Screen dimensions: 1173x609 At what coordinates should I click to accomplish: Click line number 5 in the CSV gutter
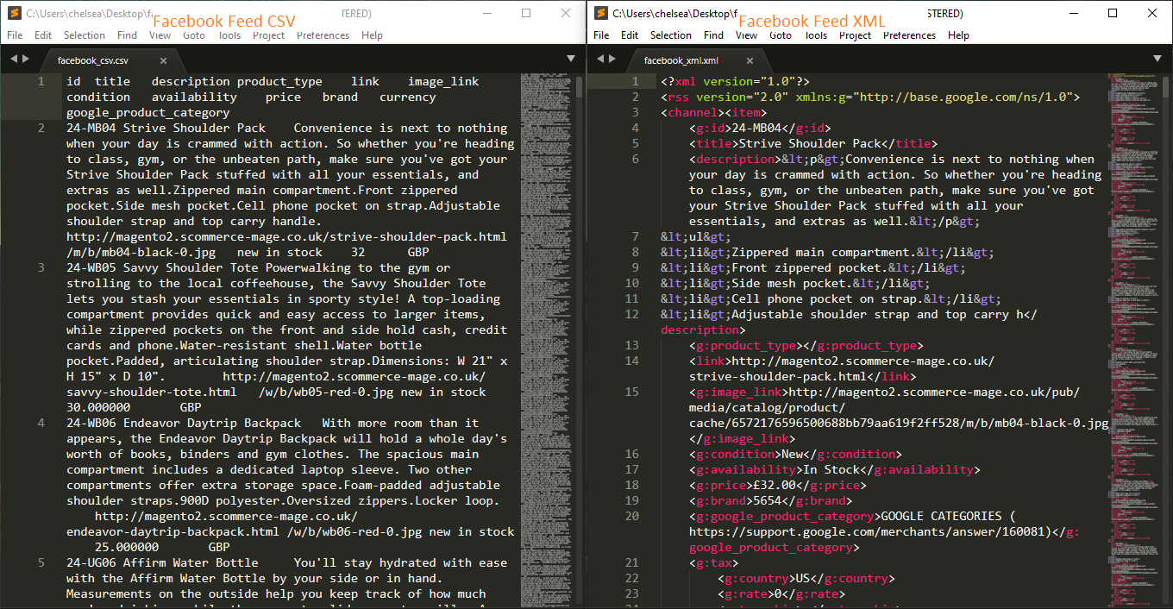(41, 562)
